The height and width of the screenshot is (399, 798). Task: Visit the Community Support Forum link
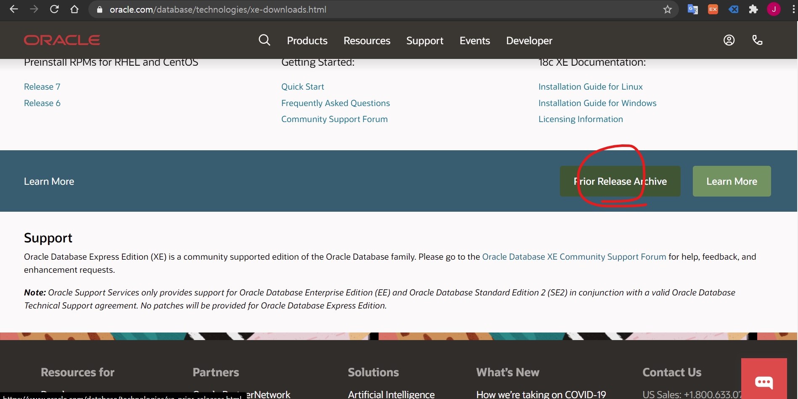pos(334,119)
